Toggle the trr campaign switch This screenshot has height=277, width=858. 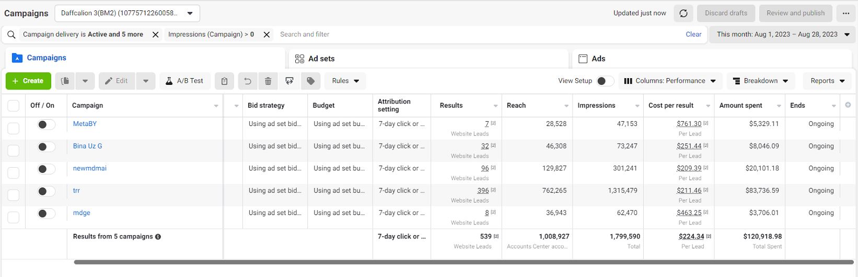[x=46, y=192]
